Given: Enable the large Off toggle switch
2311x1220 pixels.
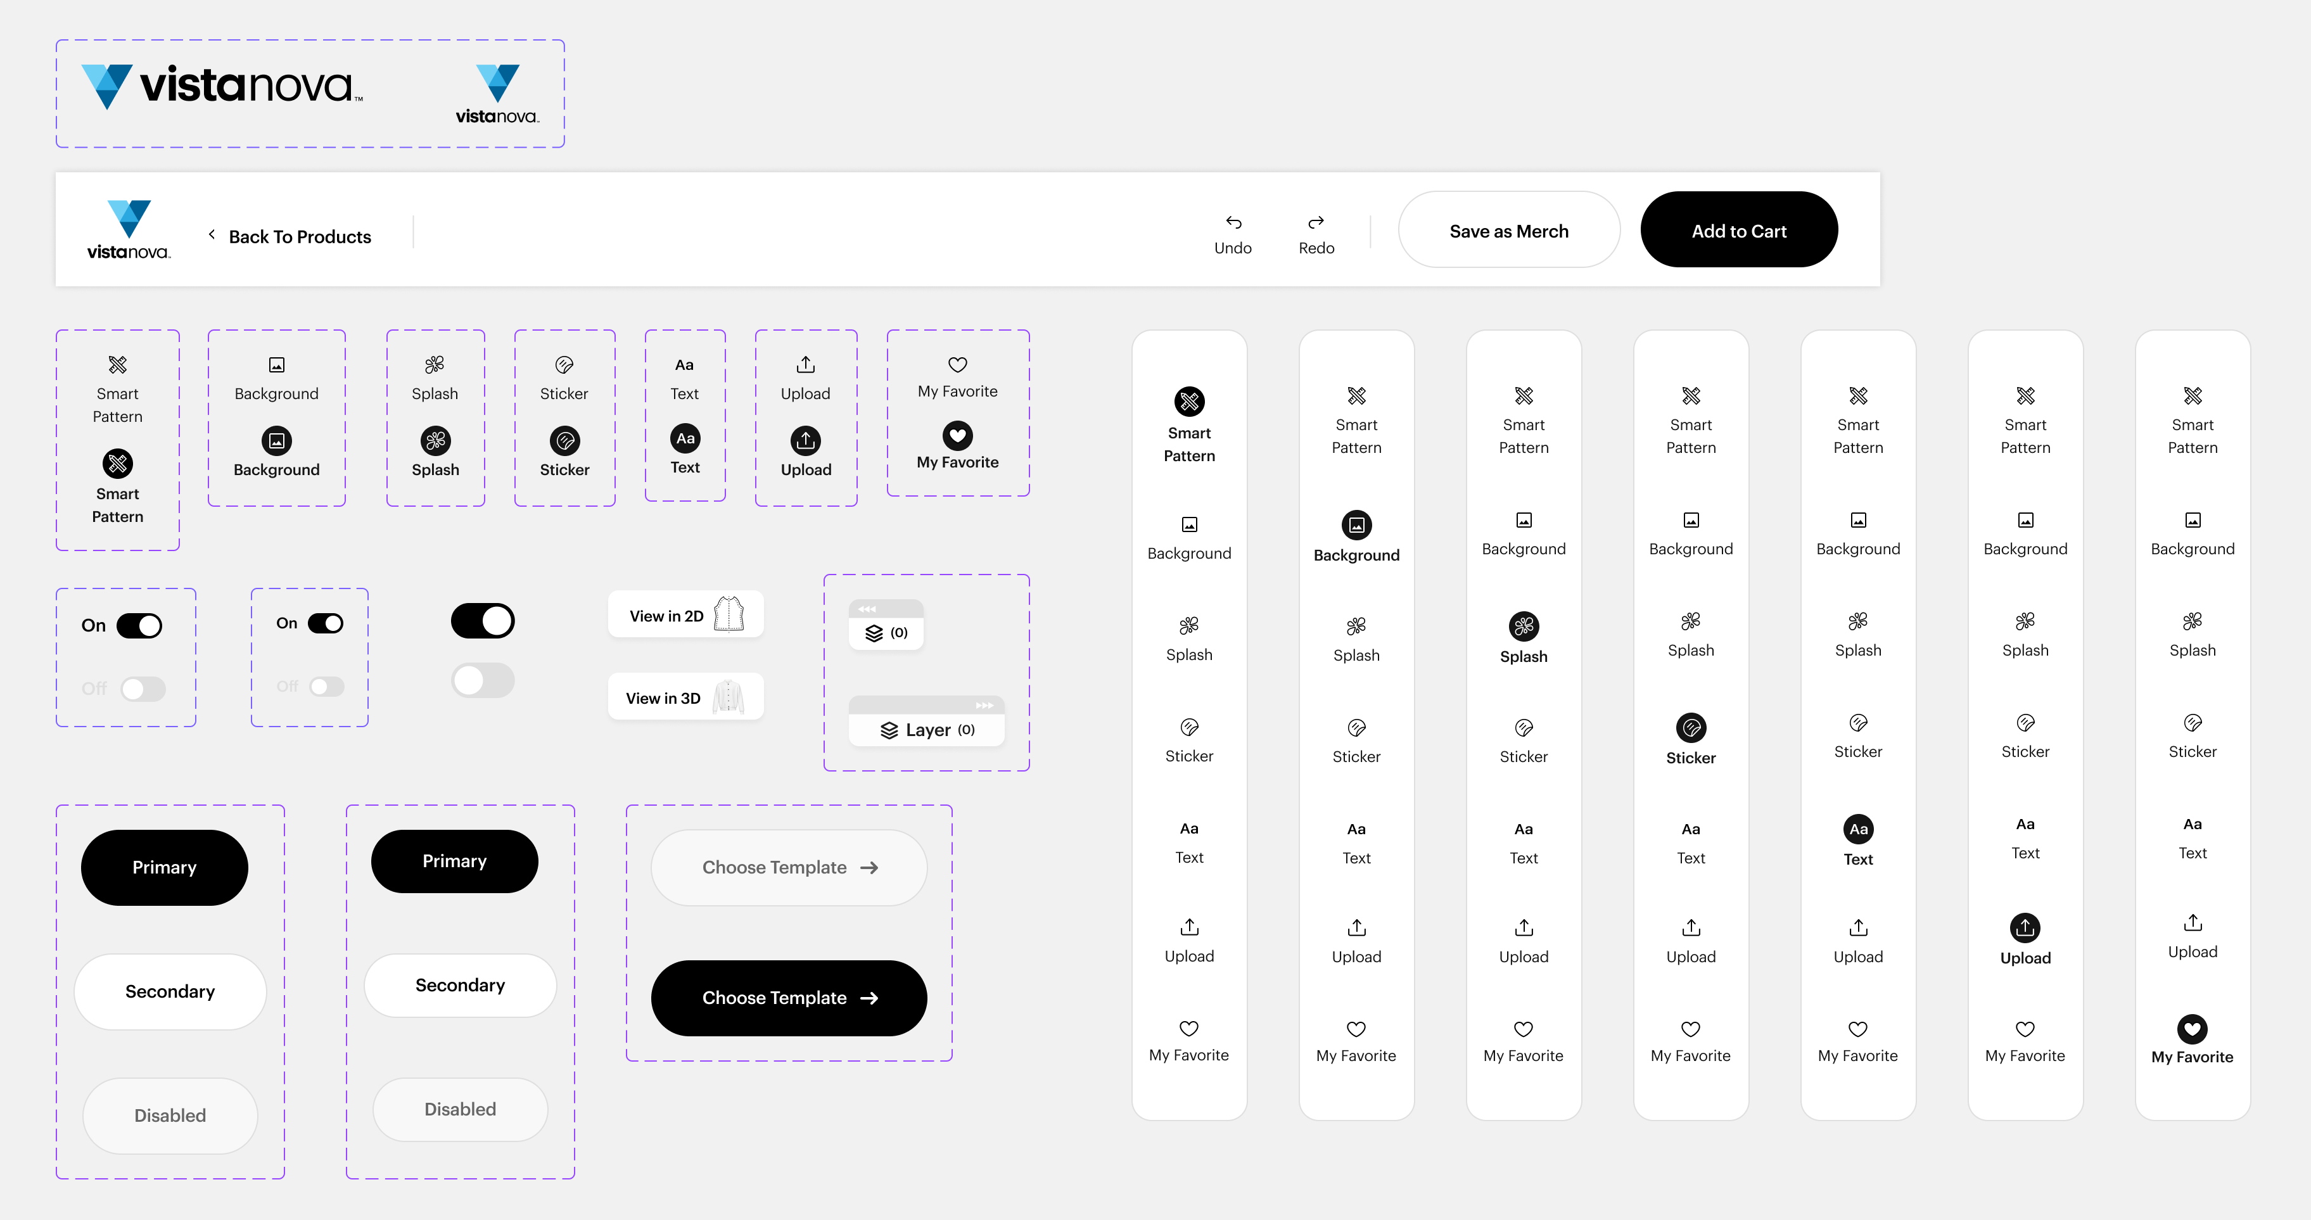Looking at the screenshot, I should [x=144, y=688].
